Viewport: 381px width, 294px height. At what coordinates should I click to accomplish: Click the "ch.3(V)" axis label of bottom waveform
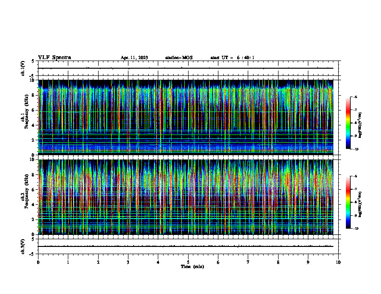click(x=23, y=247)
